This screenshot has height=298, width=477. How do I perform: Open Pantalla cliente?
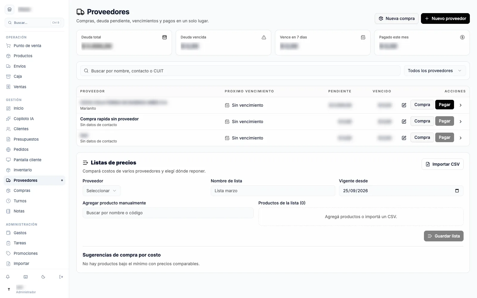click(x=35, y=160)
